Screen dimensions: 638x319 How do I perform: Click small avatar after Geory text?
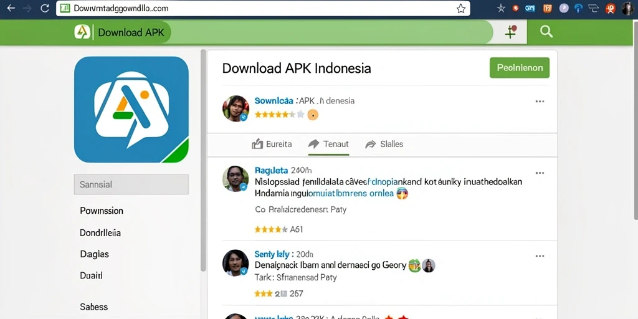(x=429, y=265)
